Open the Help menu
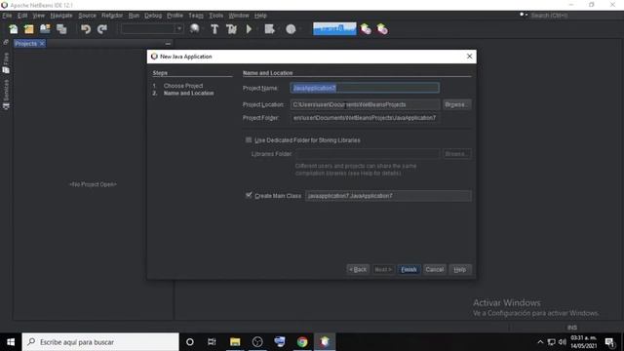This screenshot has height=351, width=624. point(260,16)
